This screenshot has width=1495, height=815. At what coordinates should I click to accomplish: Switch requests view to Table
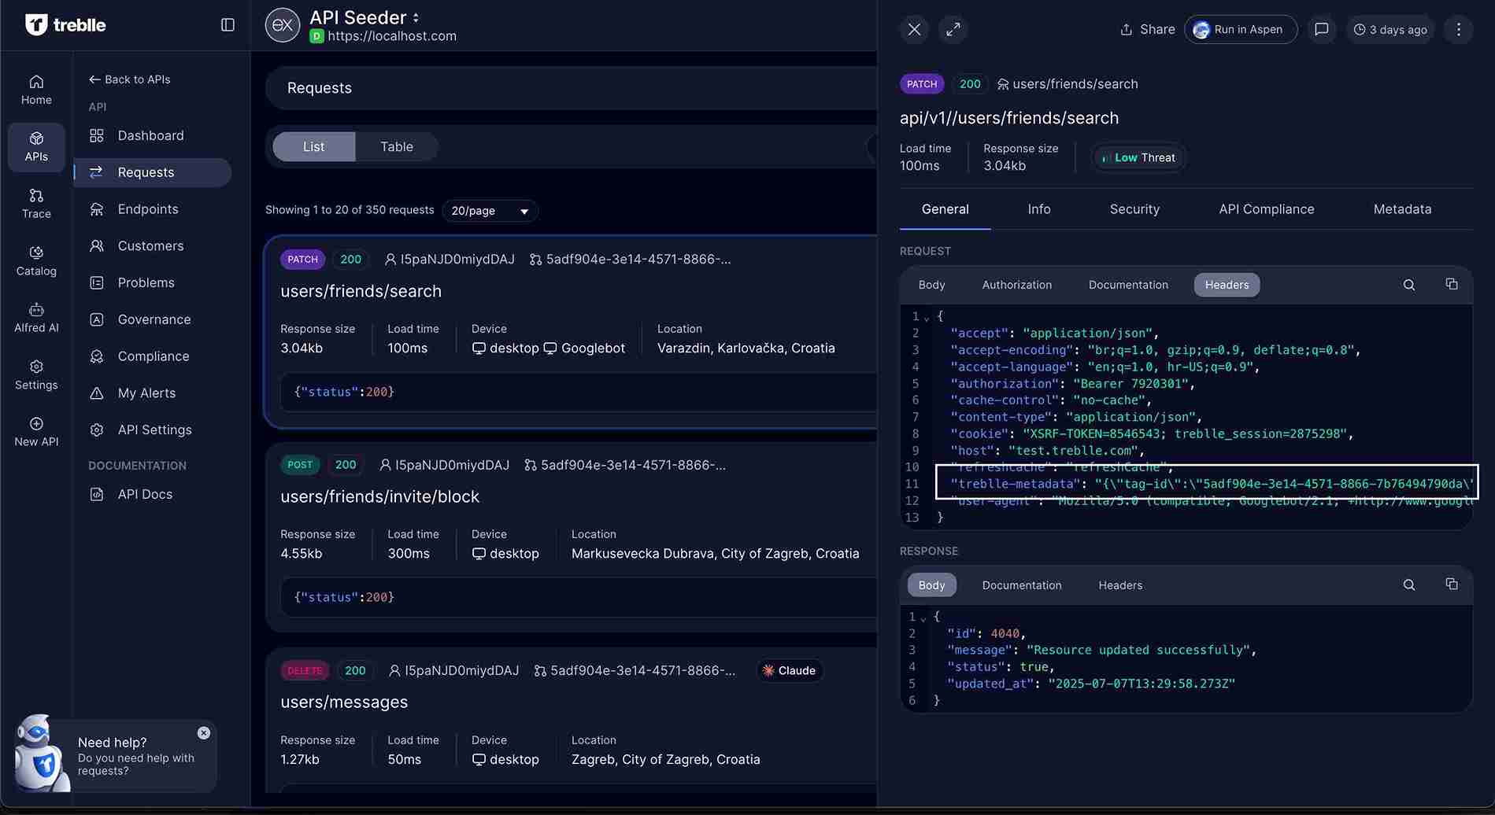tap(396, 146)
